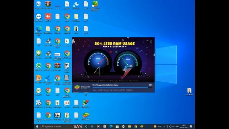
Task: Open Microsoft Store from taskbar
Action: tap(117, 126)
